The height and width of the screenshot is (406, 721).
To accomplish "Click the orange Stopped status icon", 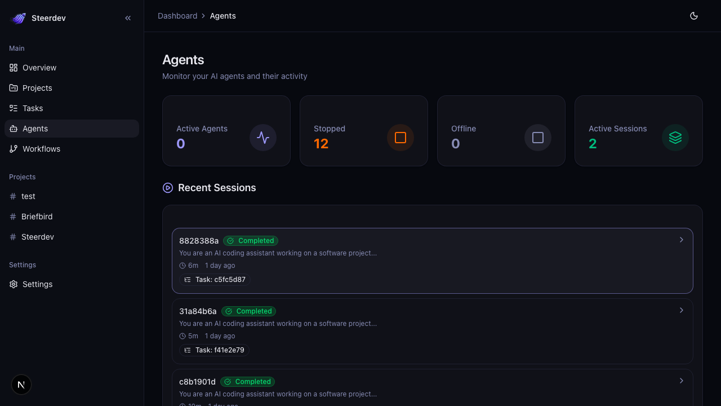I will (x=400, y=137).
